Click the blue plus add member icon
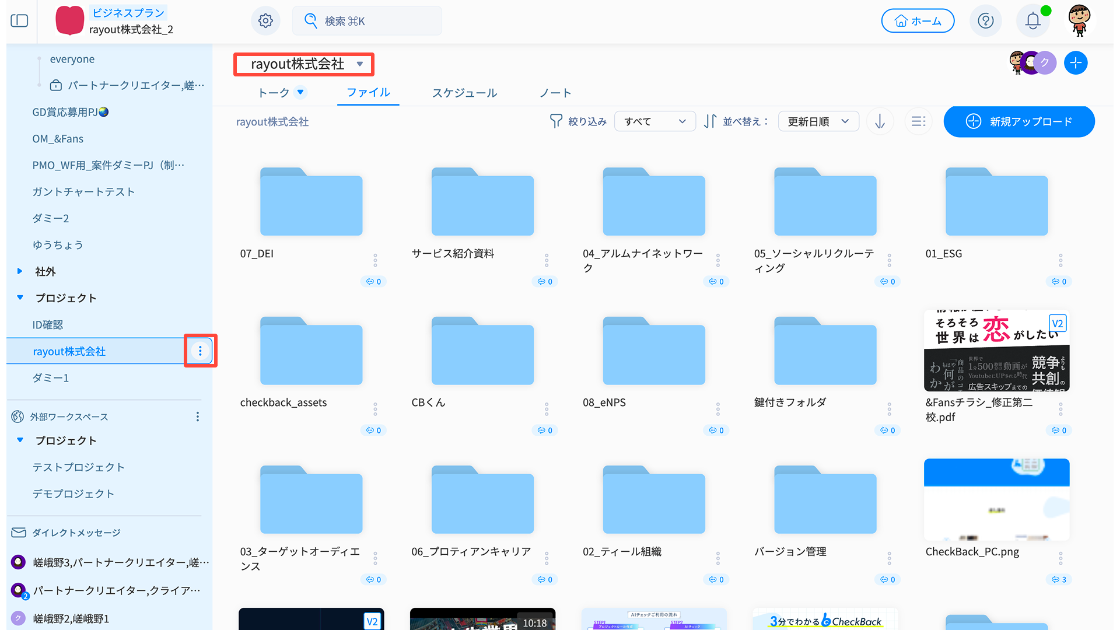This screenshot has height=630, width=1120. tap(1075, 63)
